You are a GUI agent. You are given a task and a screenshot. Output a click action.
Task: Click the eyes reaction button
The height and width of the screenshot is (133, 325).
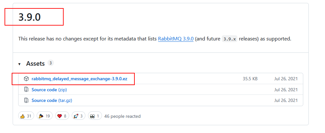point(96,116)
